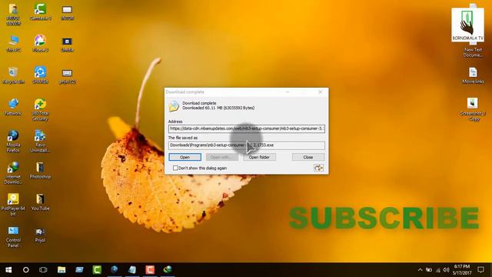Select the Network desktop icon
The image size is (492, 277).
coord(13,107)
